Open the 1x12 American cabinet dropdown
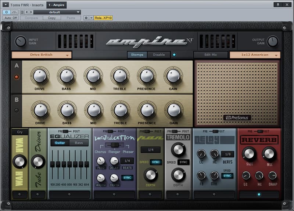 [x=255, y=55]
